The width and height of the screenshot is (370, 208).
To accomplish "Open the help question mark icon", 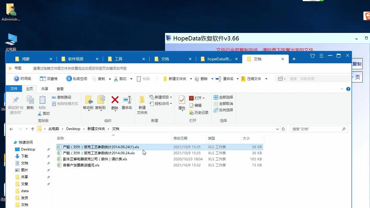I will (x=348, y=89).
